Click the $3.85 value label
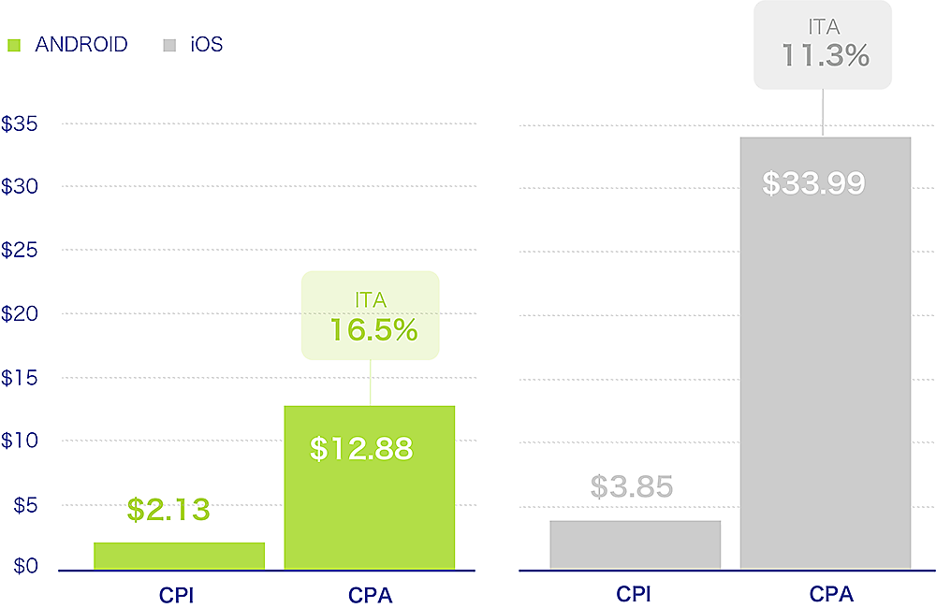Image resolution: width=936 pixels, height=608 pixels. pyautogui.click(x=632, y=486)
